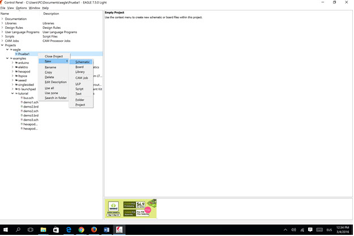
Task: Choose ULP from the New submenu
Action: [81, 84]
